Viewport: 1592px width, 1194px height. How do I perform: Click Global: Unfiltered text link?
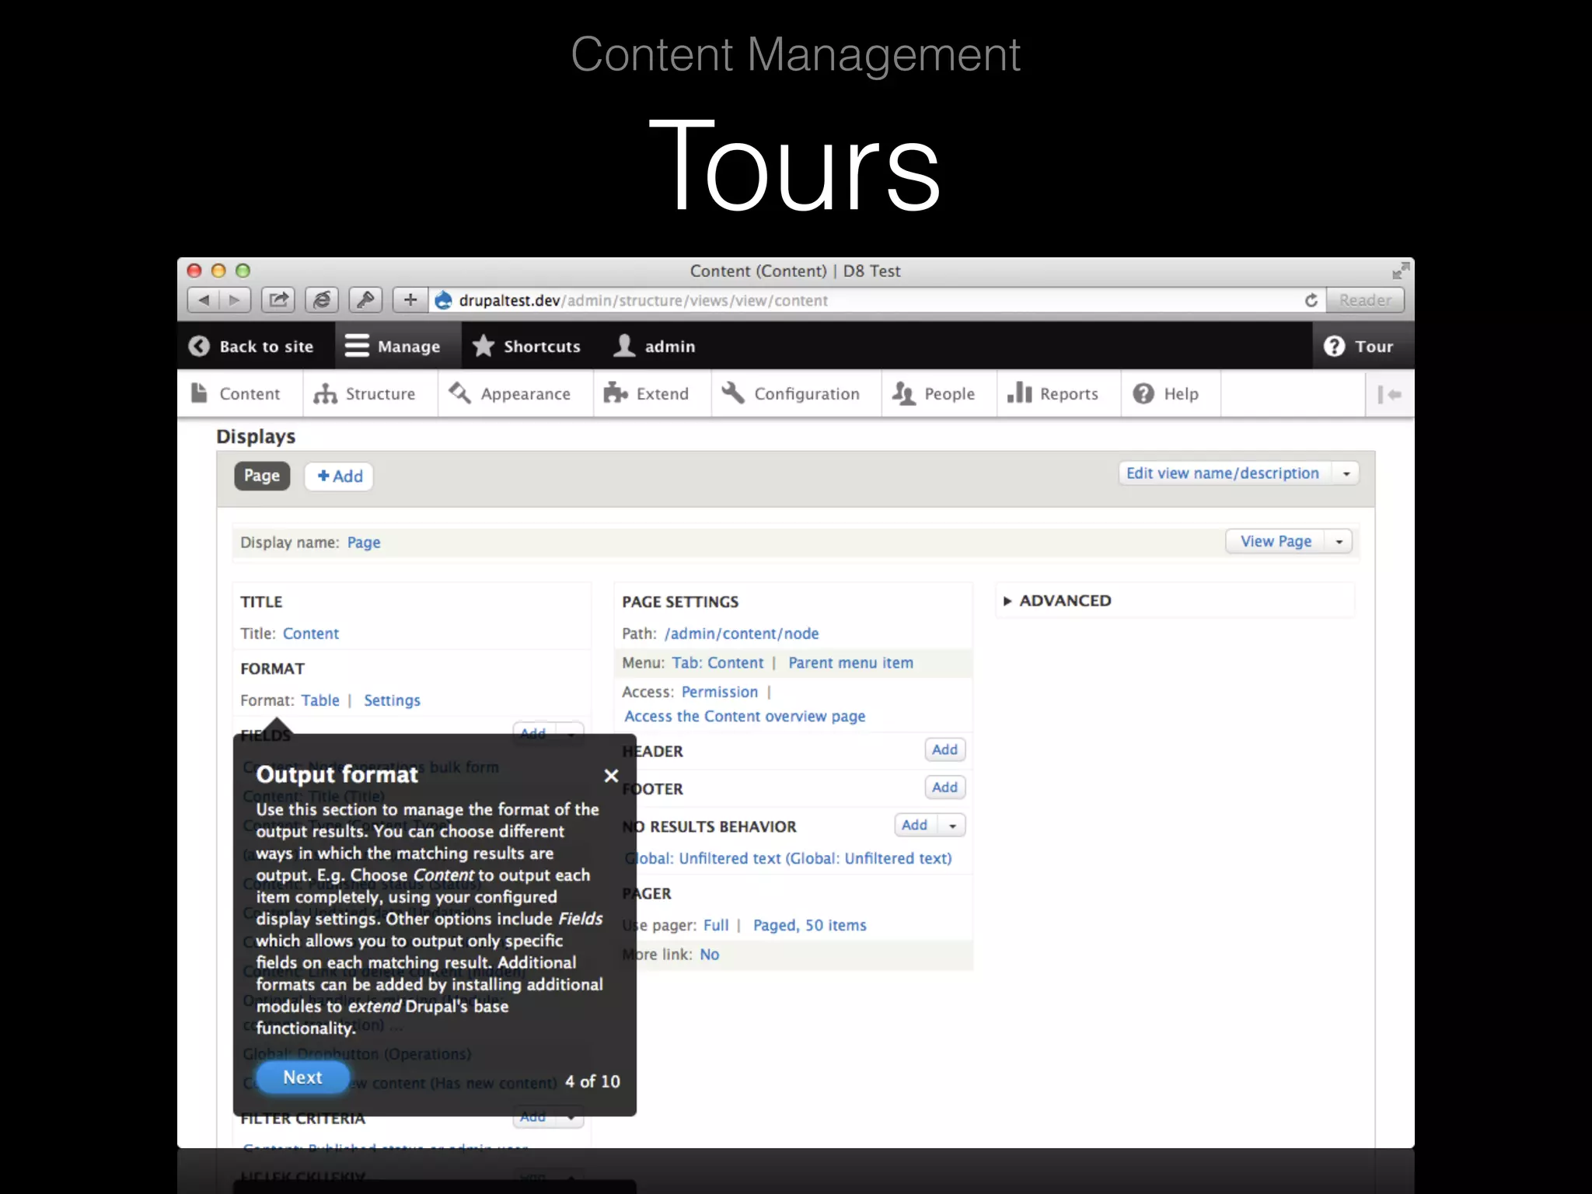790,858
